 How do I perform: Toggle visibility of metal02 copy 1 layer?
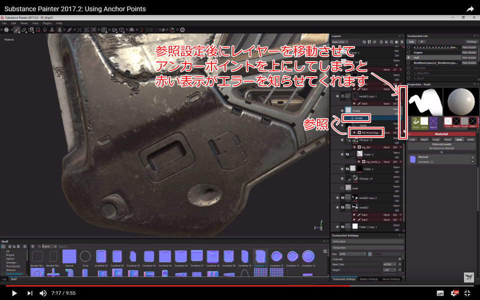pyautogui.click(x=337, y=96)
